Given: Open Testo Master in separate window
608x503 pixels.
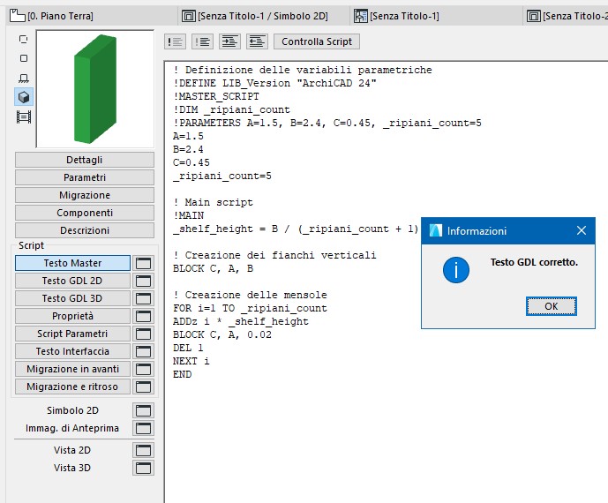Looking at the screenshot, I should [x=143, y=263].
